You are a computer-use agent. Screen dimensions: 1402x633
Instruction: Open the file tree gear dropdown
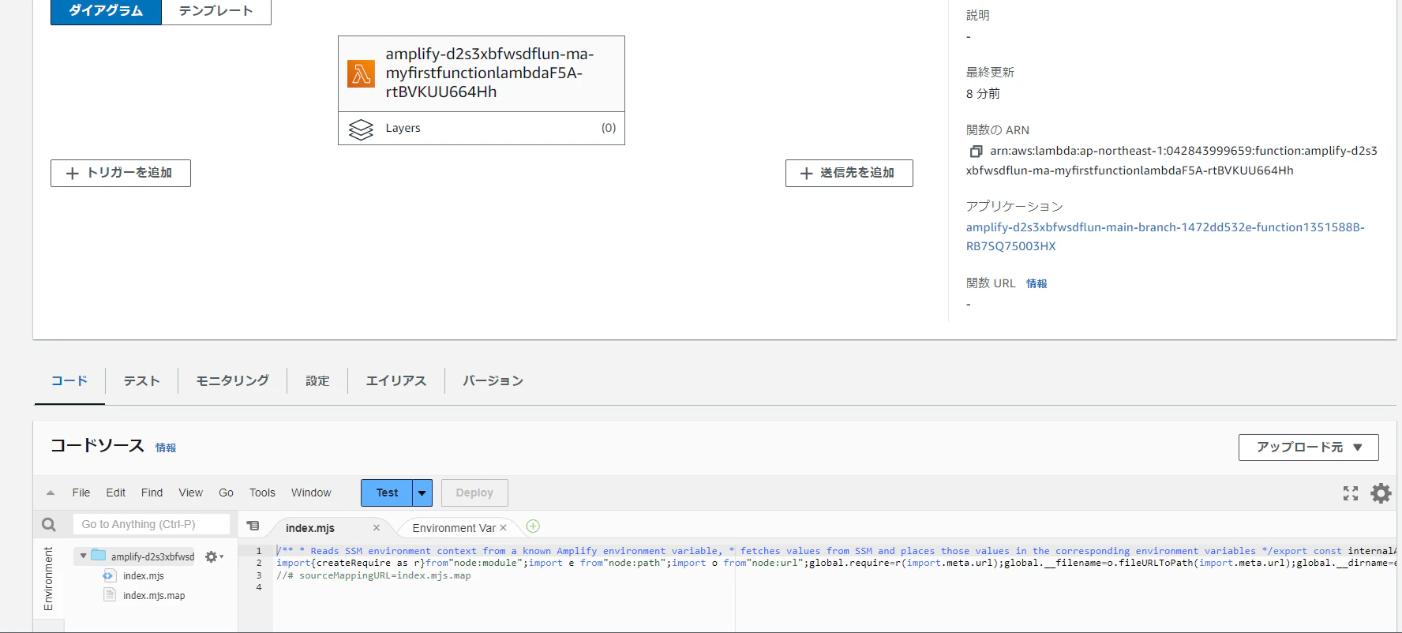(x=214, y=556)
